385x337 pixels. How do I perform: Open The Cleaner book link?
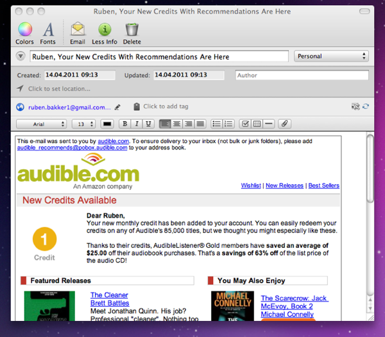[109, 295]
